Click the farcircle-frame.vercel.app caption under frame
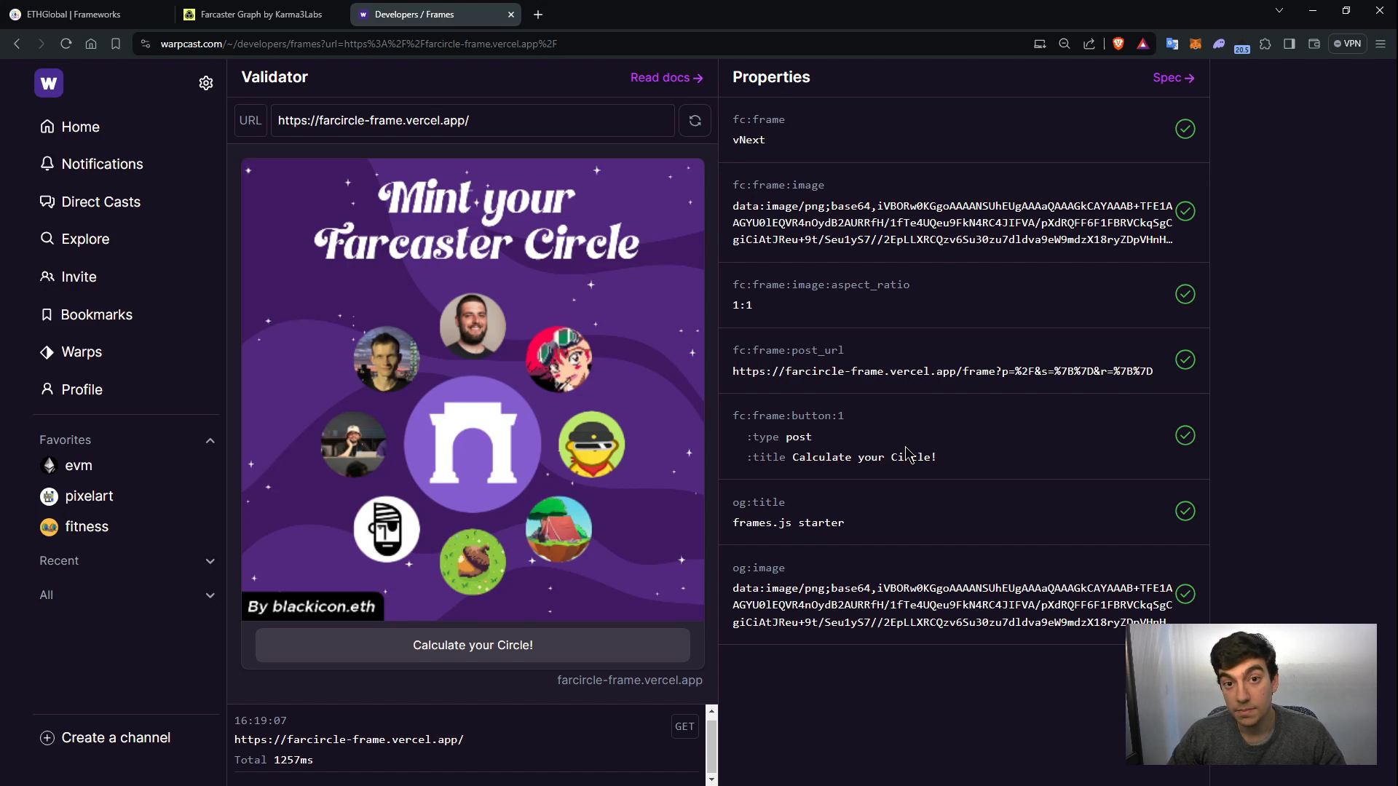Image resolution: width=1398 pixels, height=786 pixels. [629, 680]
